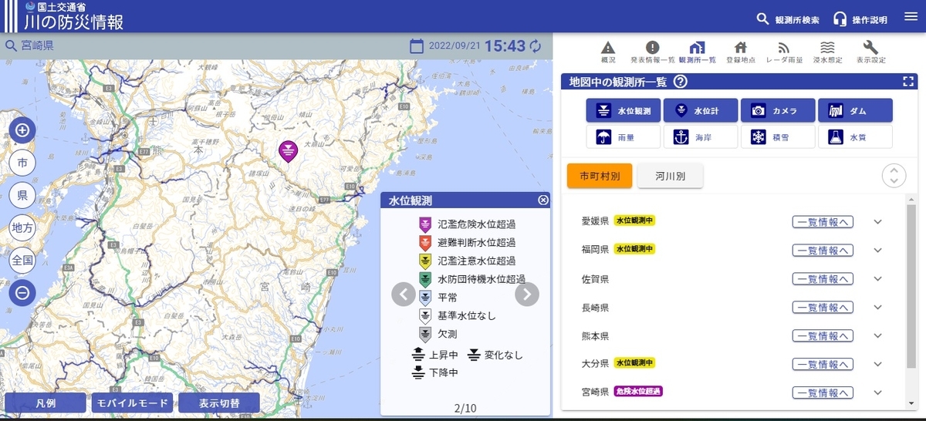Click the 2022/09/21 date text
The image size is (926, 421).
tap(454, 46)
